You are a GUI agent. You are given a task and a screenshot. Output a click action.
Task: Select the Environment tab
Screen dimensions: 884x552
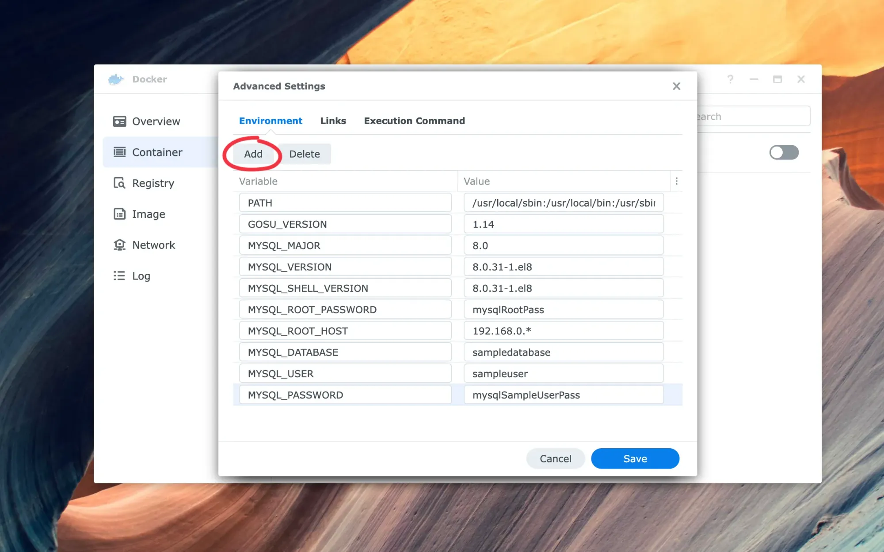271,120
